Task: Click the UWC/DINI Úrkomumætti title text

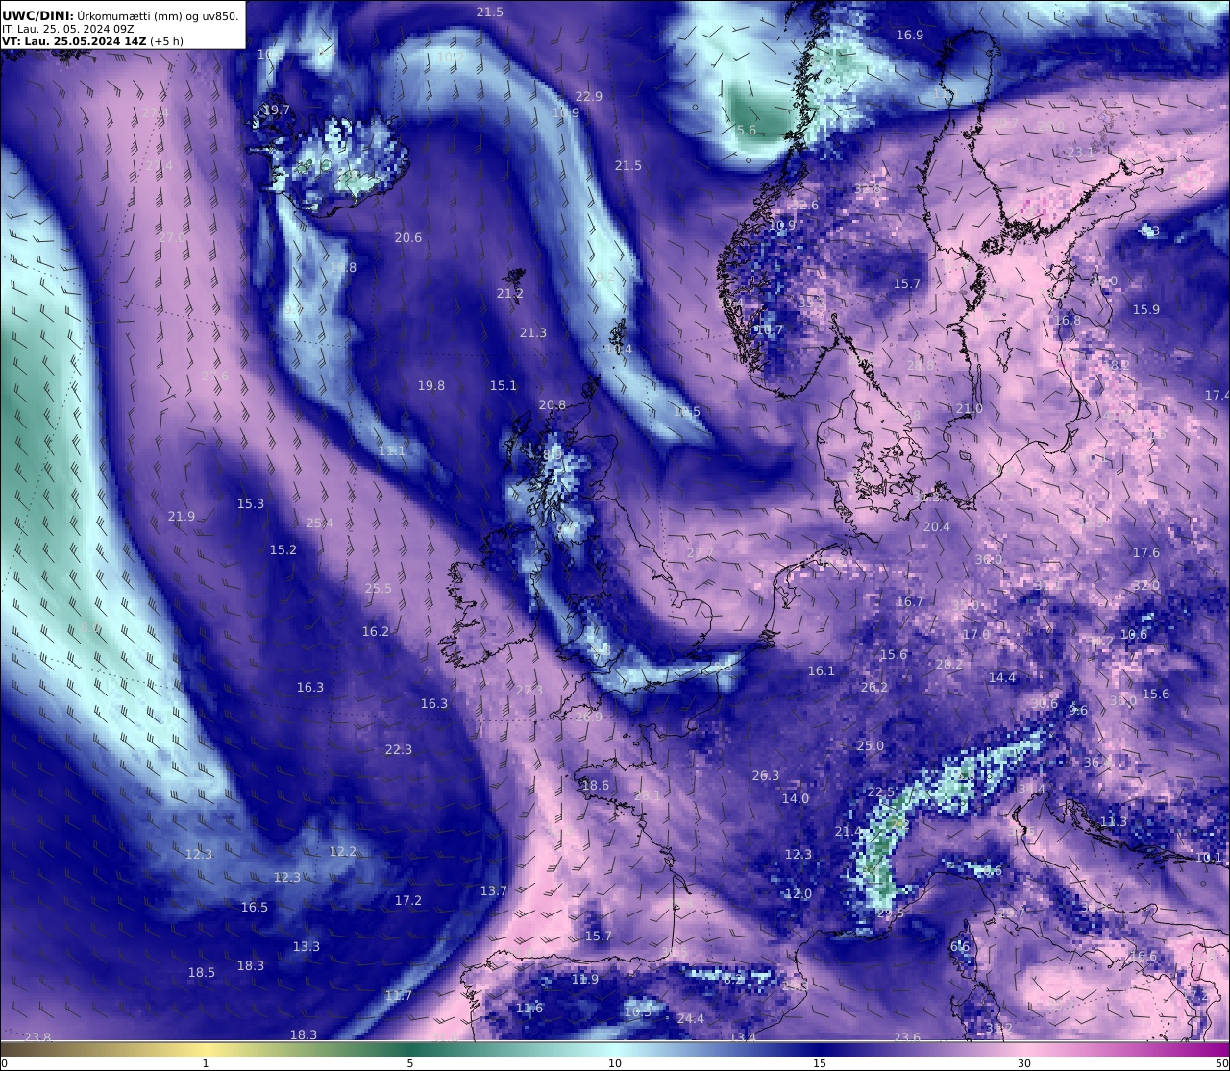Action: click(x=120, y=15)
